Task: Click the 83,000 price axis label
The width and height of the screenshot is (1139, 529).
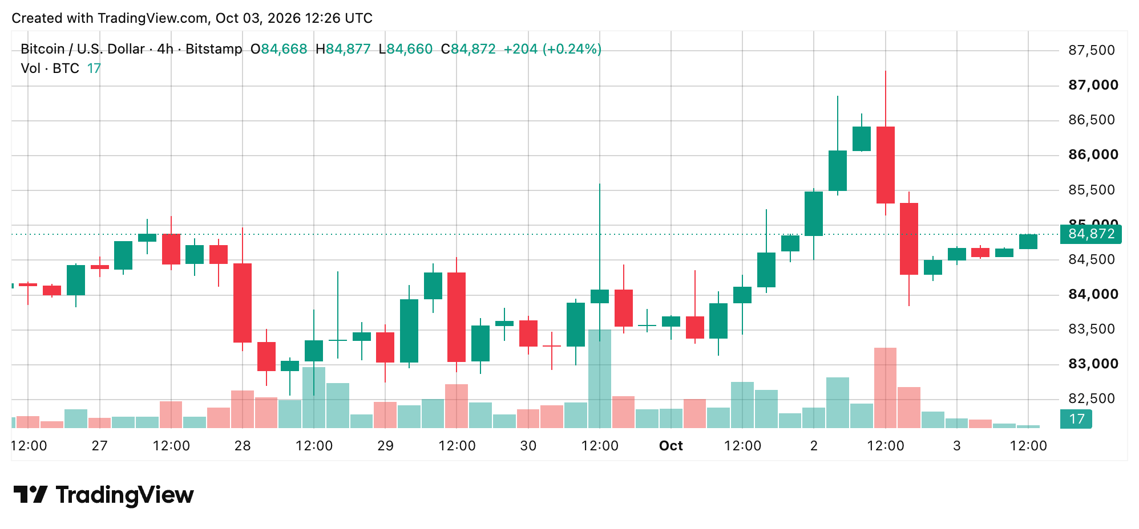Action: coord(1093,364)
